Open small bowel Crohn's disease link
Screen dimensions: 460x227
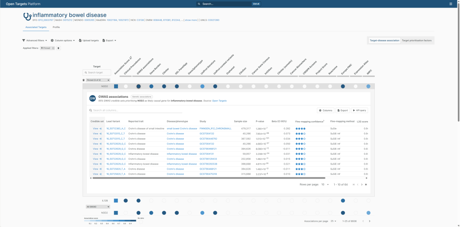(182, 128)
